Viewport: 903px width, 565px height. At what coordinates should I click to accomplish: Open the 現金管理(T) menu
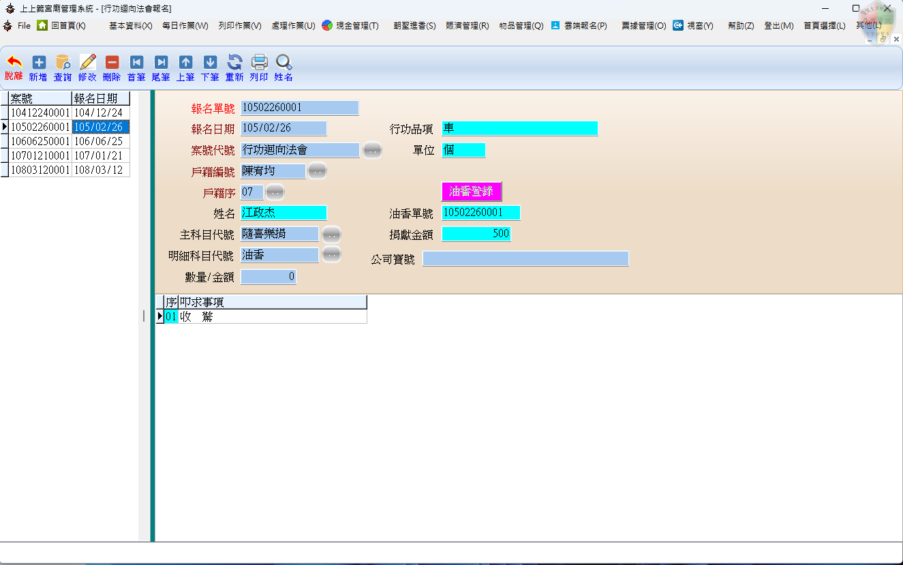point(350,26)
